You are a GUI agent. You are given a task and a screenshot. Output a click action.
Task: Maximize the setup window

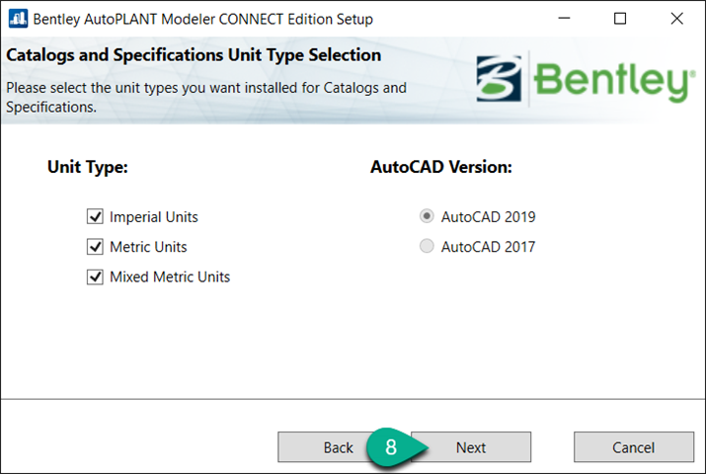coord(620,19)
